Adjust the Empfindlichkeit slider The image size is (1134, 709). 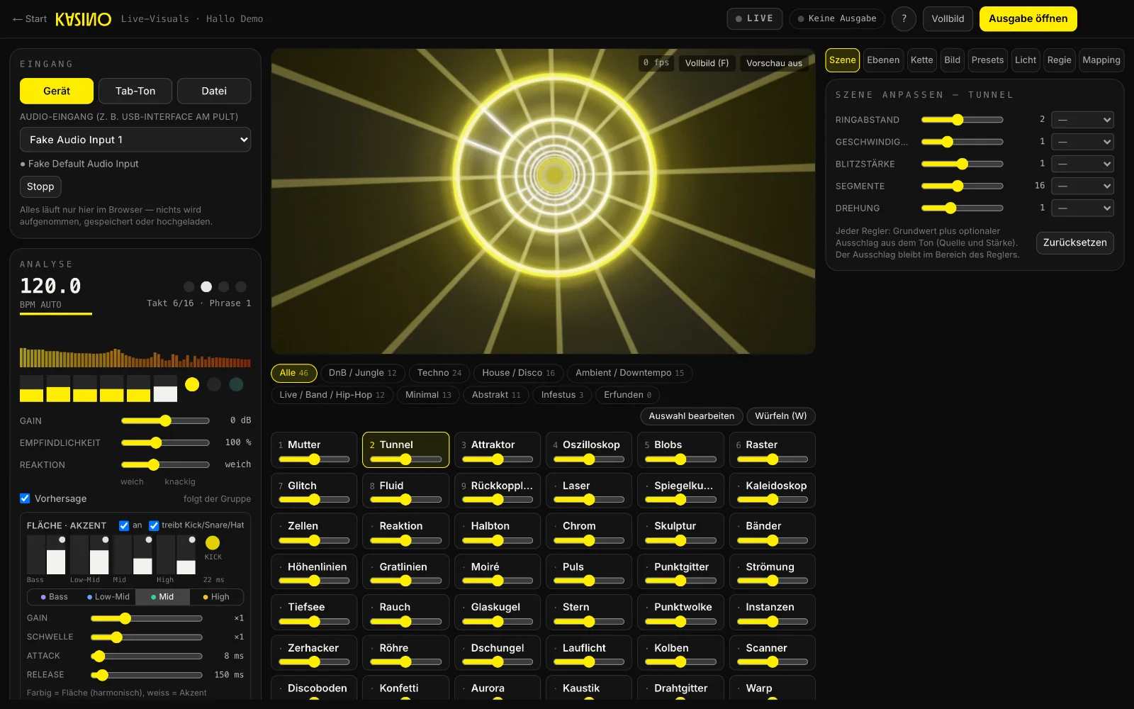point(165,442)
